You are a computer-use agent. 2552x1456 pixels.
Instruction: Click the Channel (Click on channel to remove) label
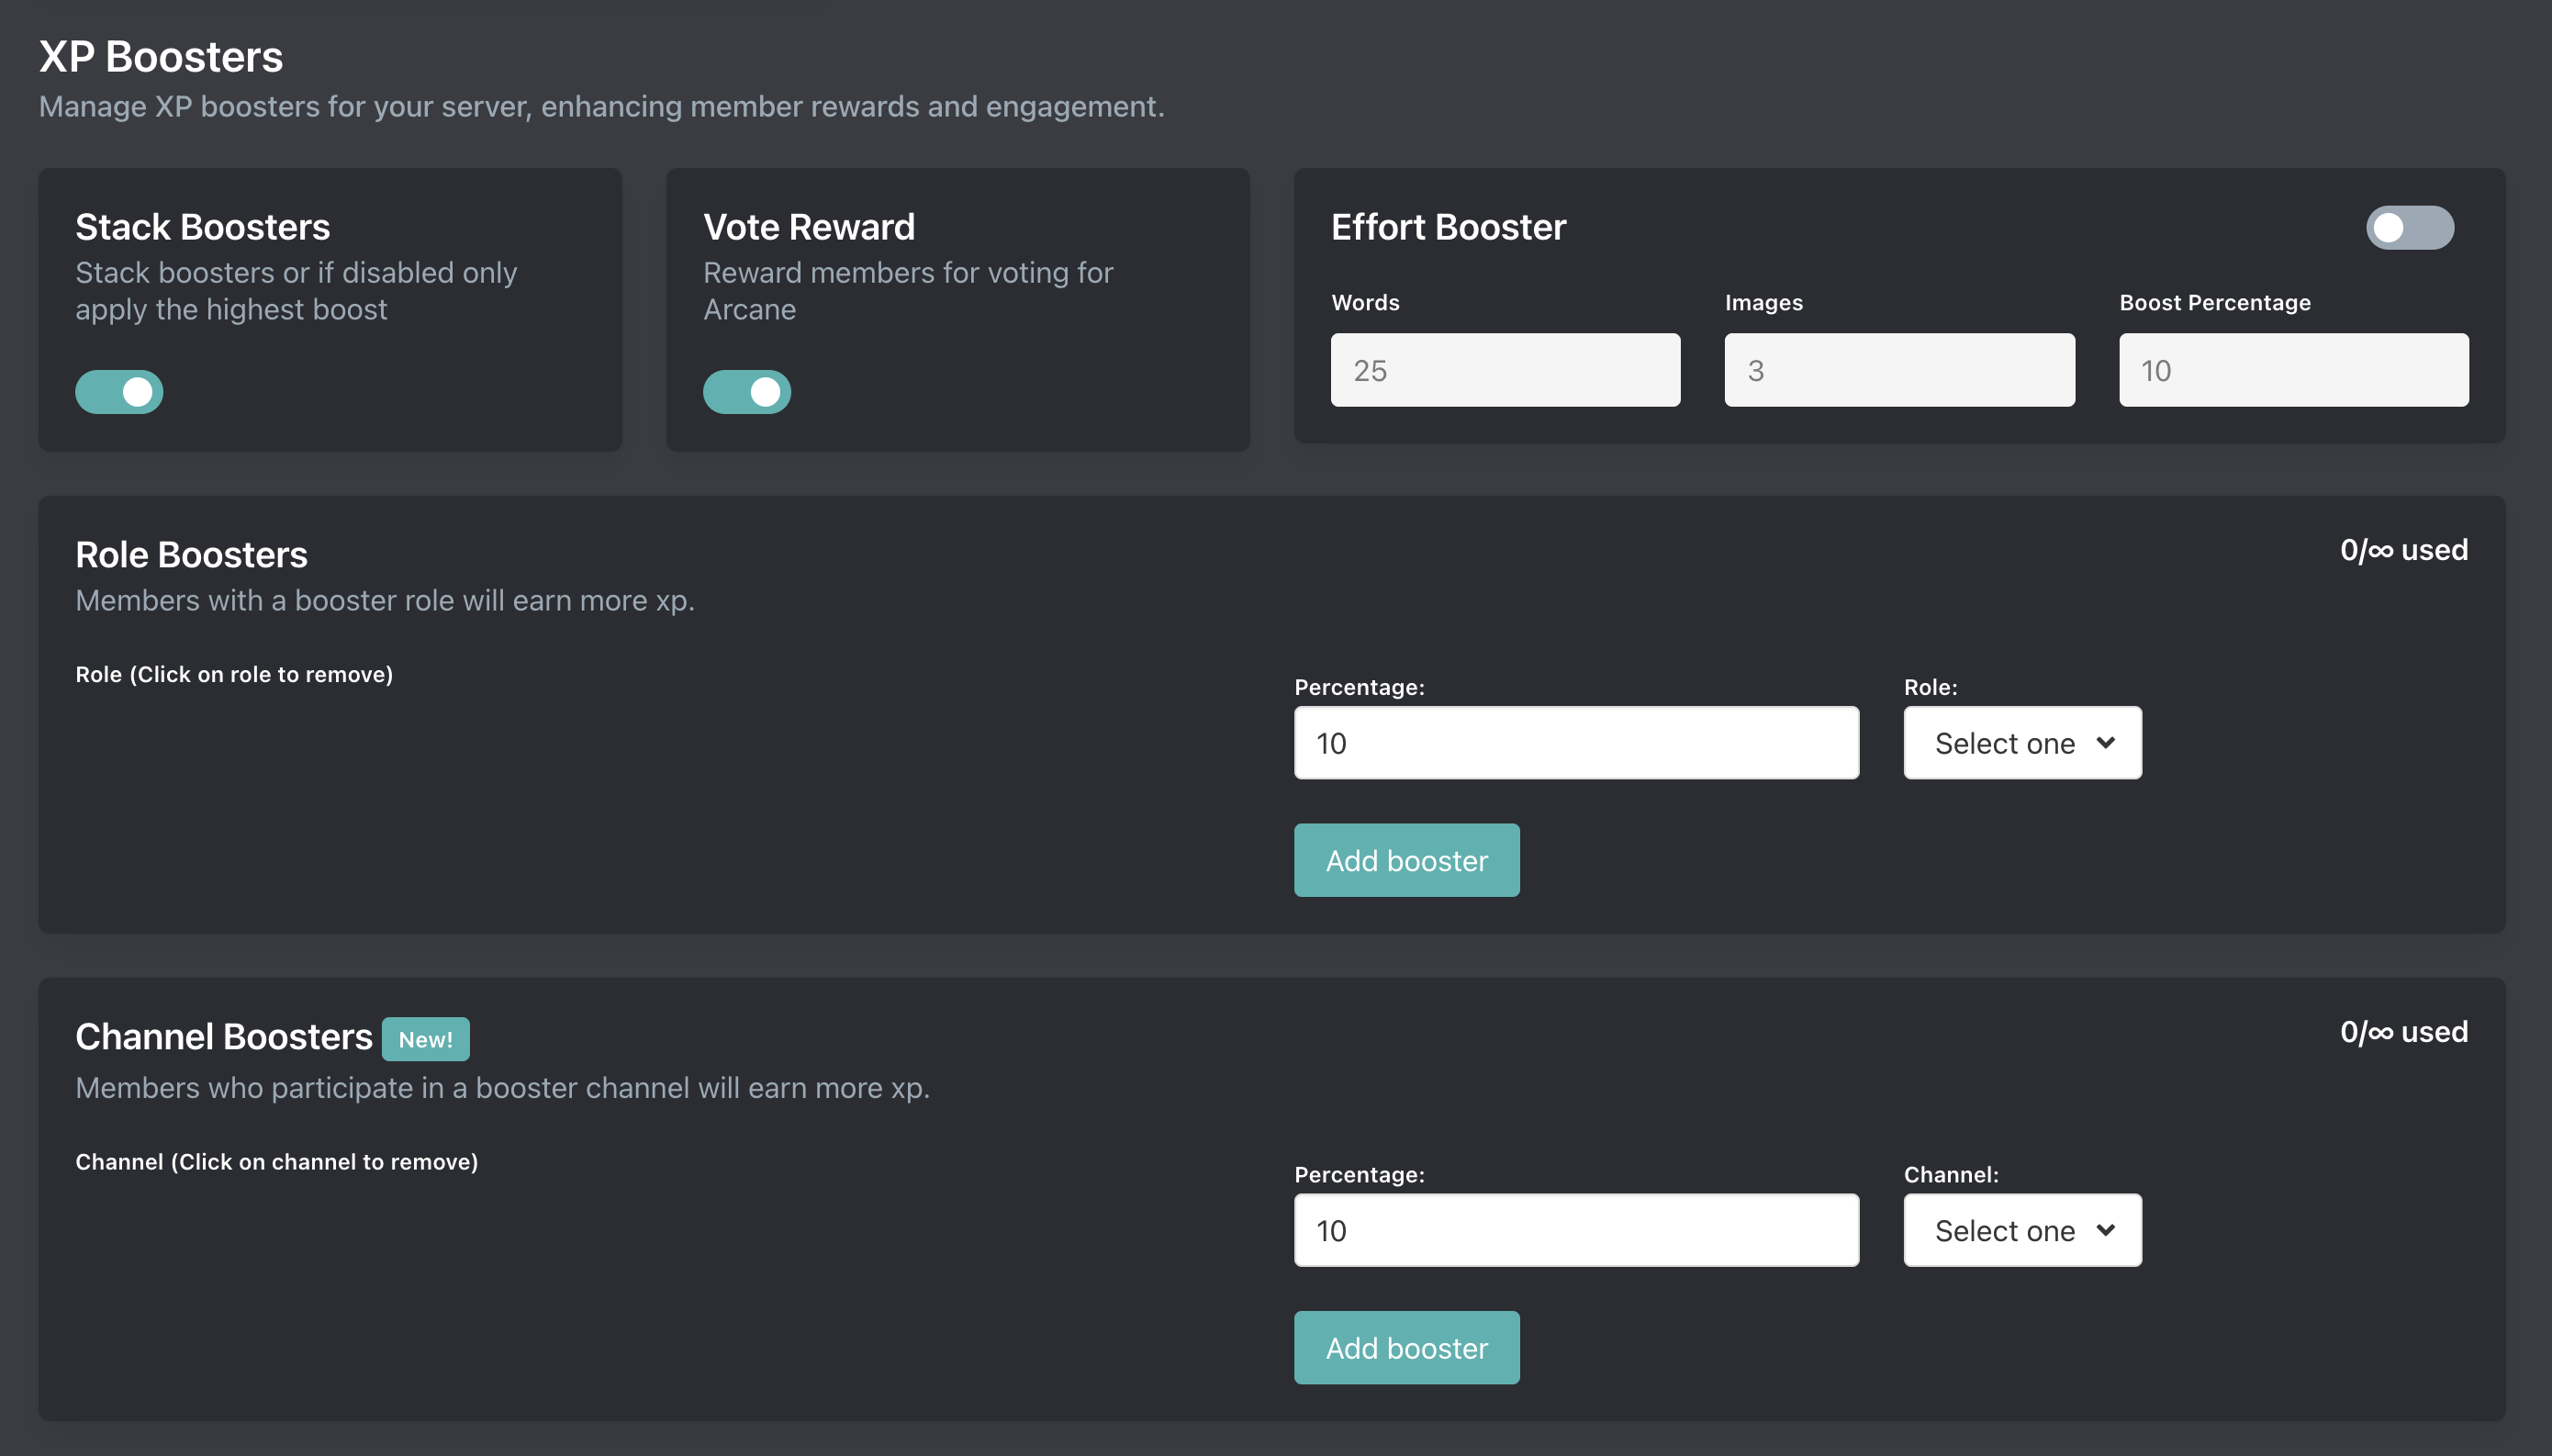tap(277, 1162)
